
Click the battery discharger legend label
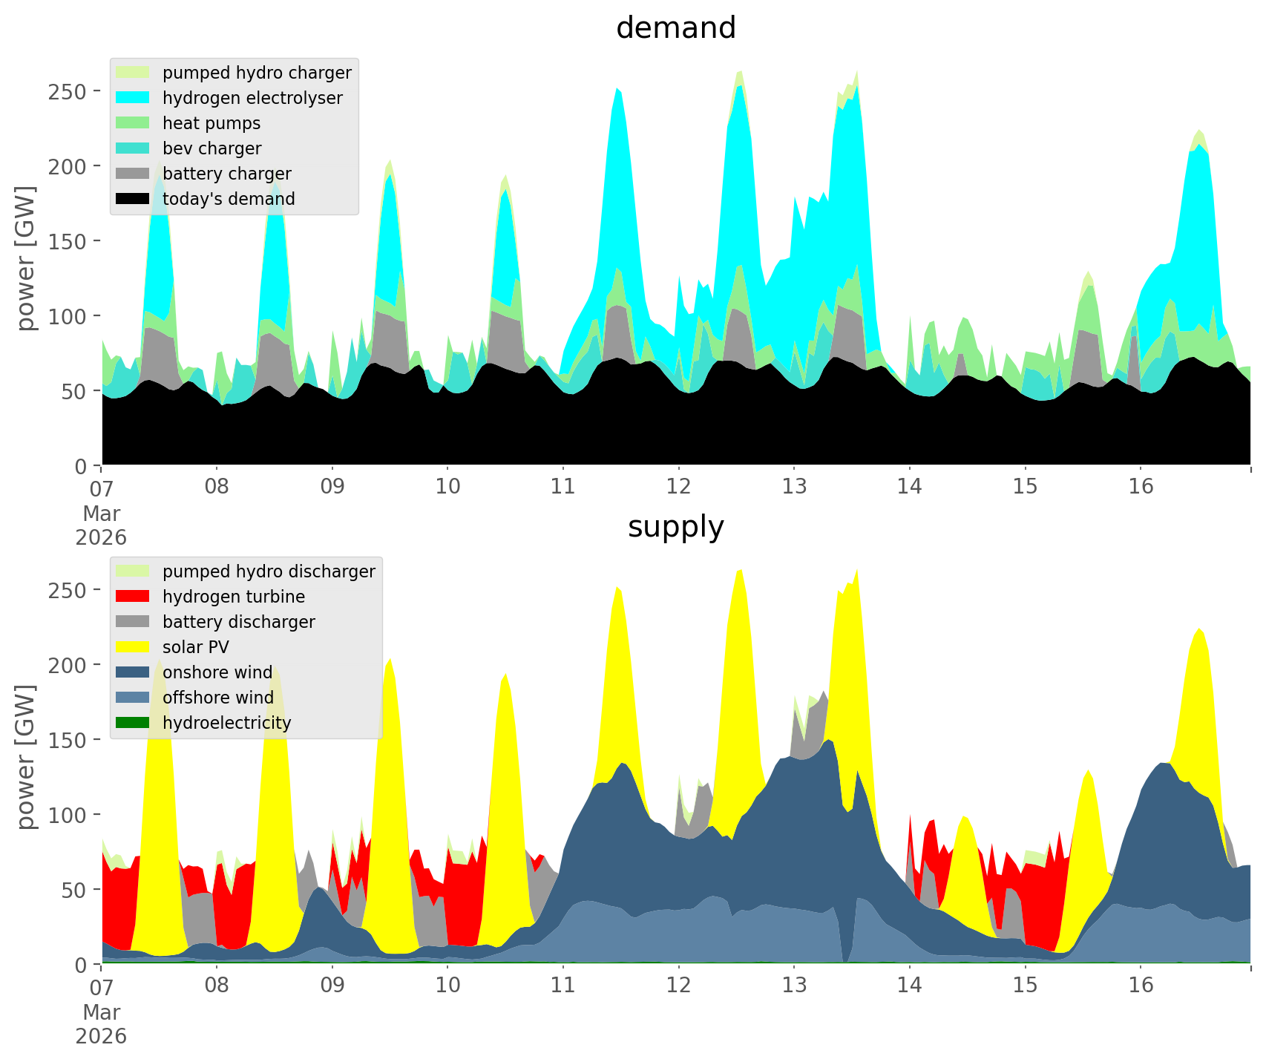238,622
